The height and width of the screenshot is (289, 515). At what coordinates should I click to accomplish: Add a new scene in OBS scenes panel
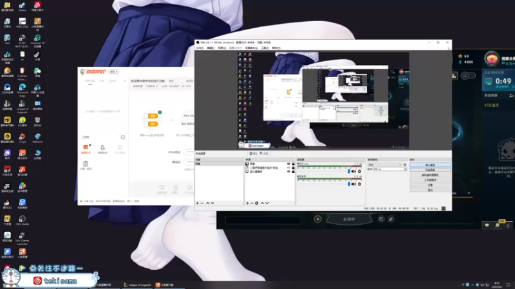(197, 203)
